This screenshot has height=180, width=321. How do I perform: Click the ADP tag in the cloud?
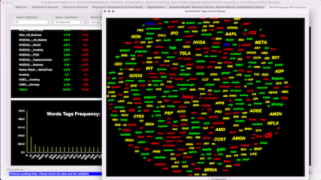[x=279, y=71]
